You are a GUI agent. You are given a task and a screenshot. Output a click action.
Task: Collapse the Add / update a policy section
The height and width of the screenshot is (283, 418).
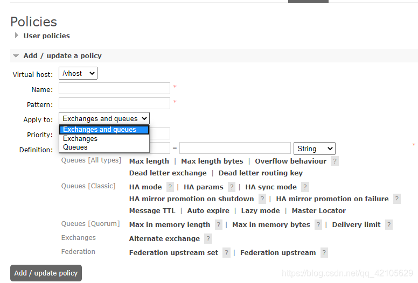(62, 55)
